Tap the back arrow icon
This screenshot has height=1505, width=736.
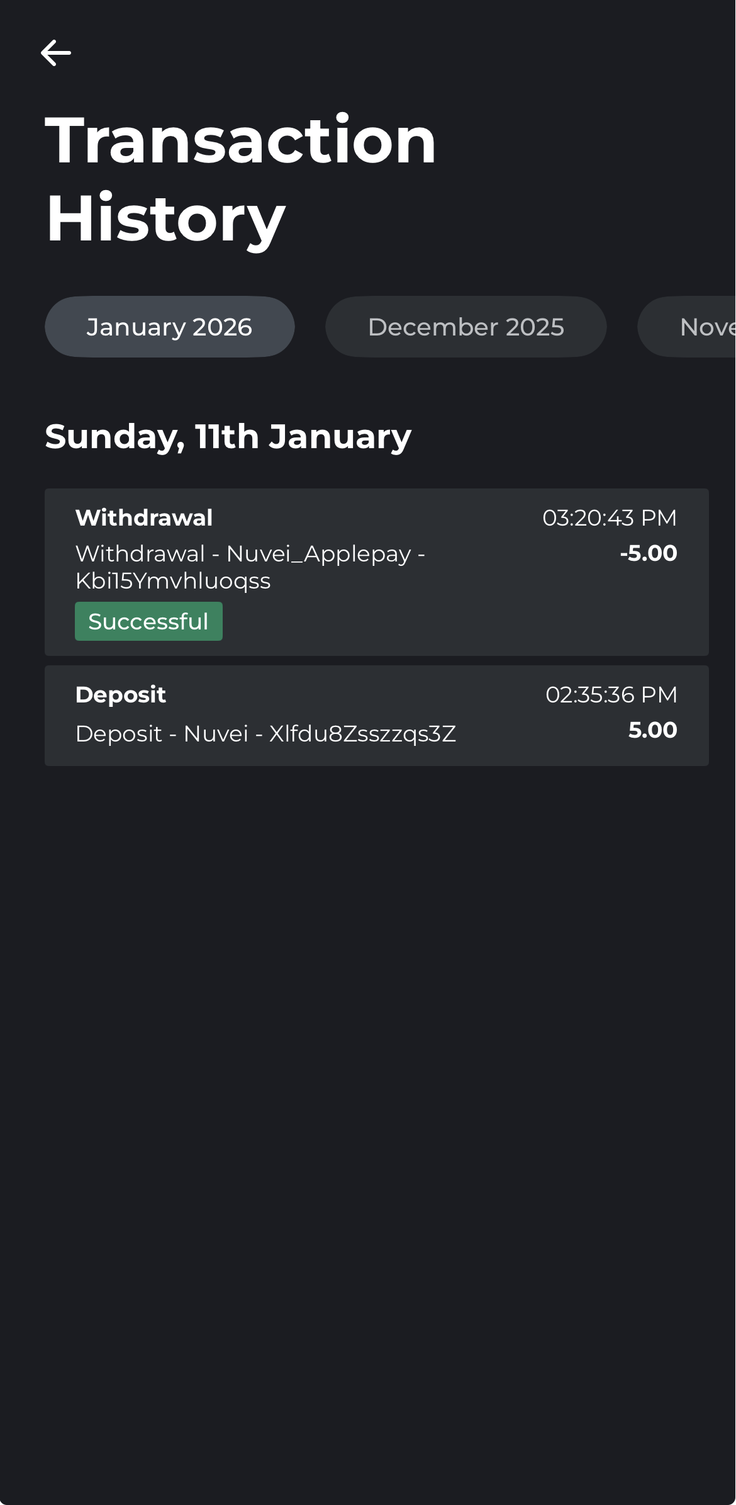point(55,53)
